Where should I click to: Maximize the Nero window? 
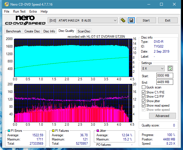(161, 4)
